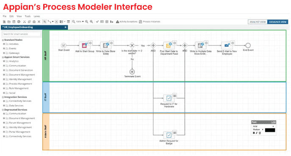
Task: Open the File menu
Action: pos(5,17)
